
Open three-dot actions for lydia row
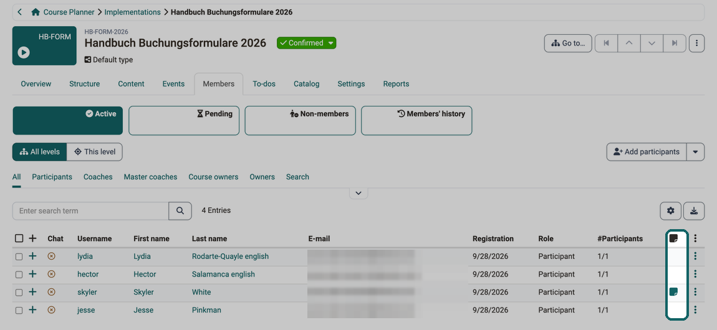[696, 256]
